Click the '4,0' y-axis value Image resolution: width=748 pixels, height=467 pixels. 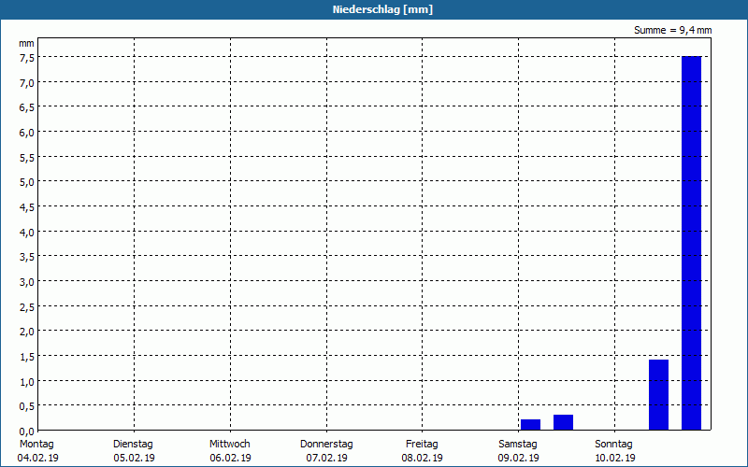(x=27, y=233)
